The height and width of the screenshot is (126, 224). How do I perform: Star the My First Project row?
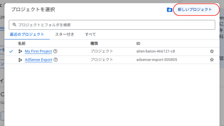pos(212,51)
